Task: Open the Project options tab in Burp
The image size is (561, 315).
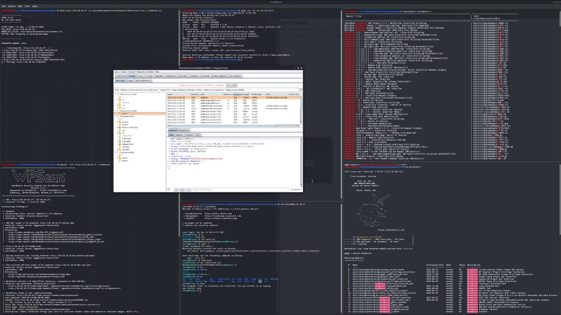Action: tap(219, 76)
